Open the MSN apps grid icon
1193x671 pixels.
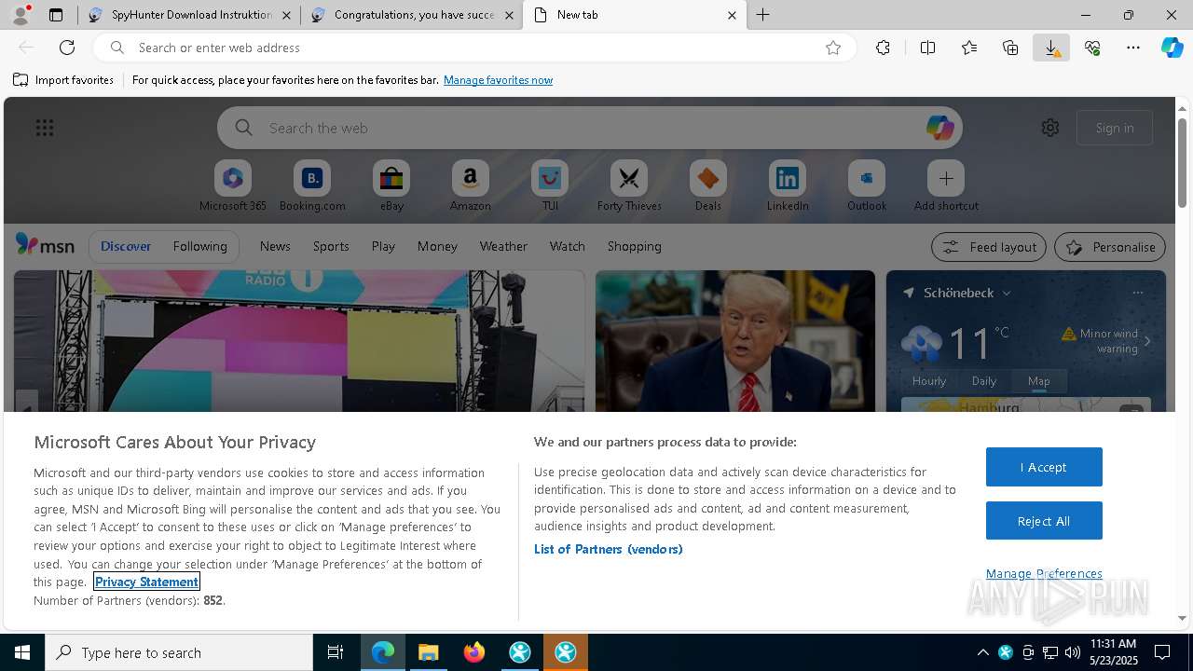pyautogui.click(x=45, y=128)
